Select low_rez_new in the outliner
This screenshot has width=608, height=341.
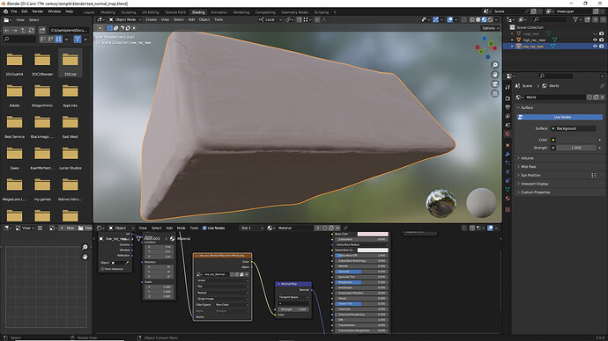[x=533, y=46]
